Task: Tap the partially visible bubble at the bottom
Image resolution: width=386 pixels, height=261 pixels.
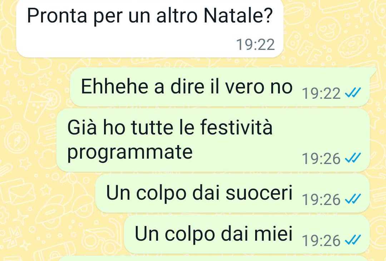Action: 213,259
